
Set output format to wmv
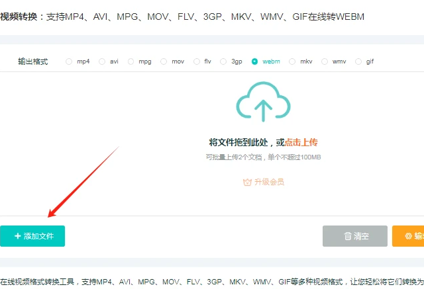pyautogui.click(x=325, y=62)
